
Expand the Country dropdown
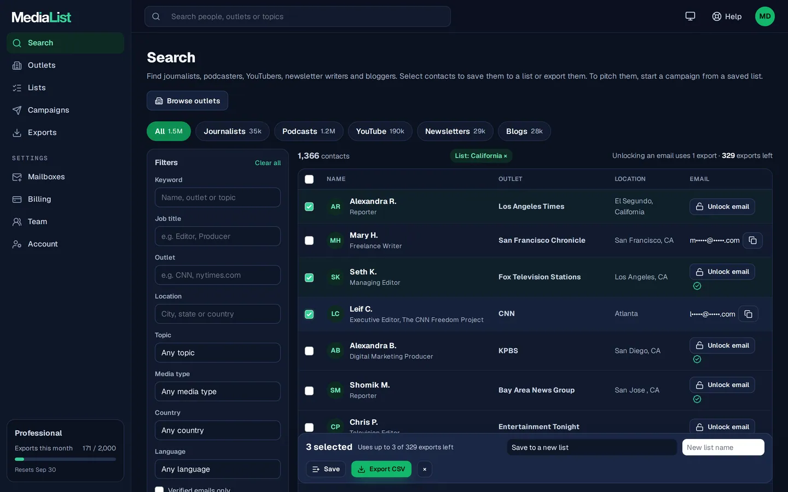pos(218,430)
